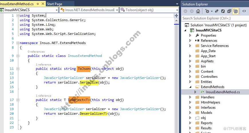
Task: Click the Search Solution Explorer field
Action: [x=215, y=18]
